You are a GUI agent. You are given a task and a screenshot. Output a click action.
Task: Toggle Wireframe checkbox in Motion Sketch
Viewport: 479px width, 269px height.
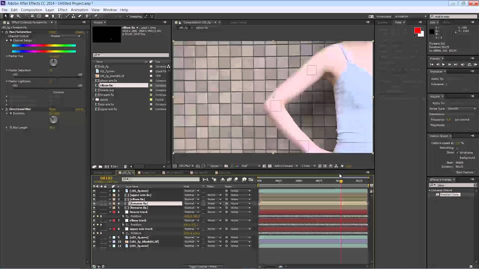457,153
